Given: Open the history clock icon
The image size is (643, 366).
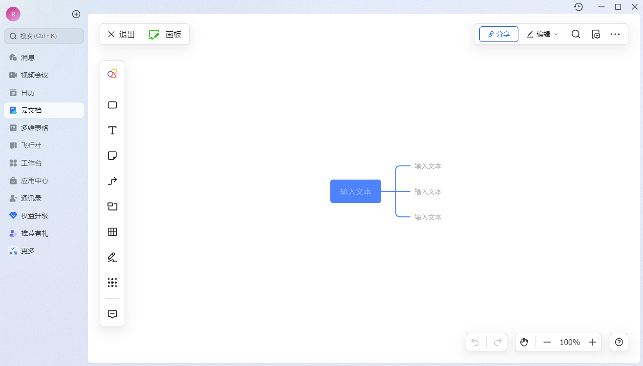Looking at the screenshot, I should pos(579,7).
